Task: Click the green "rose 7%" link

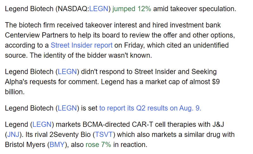Action: [x=98, y=145]
